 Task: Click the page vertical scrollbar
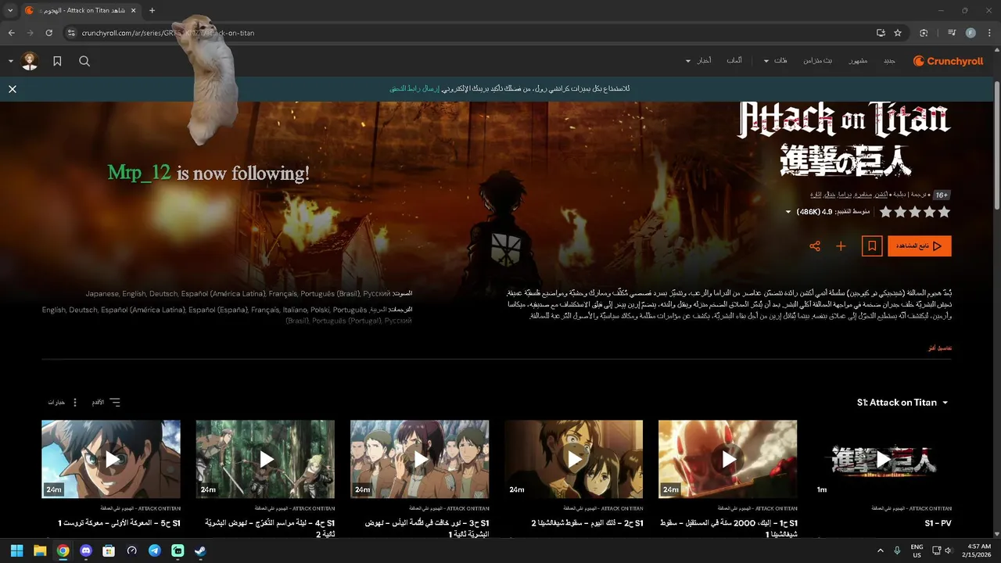[x=996, y=145]
